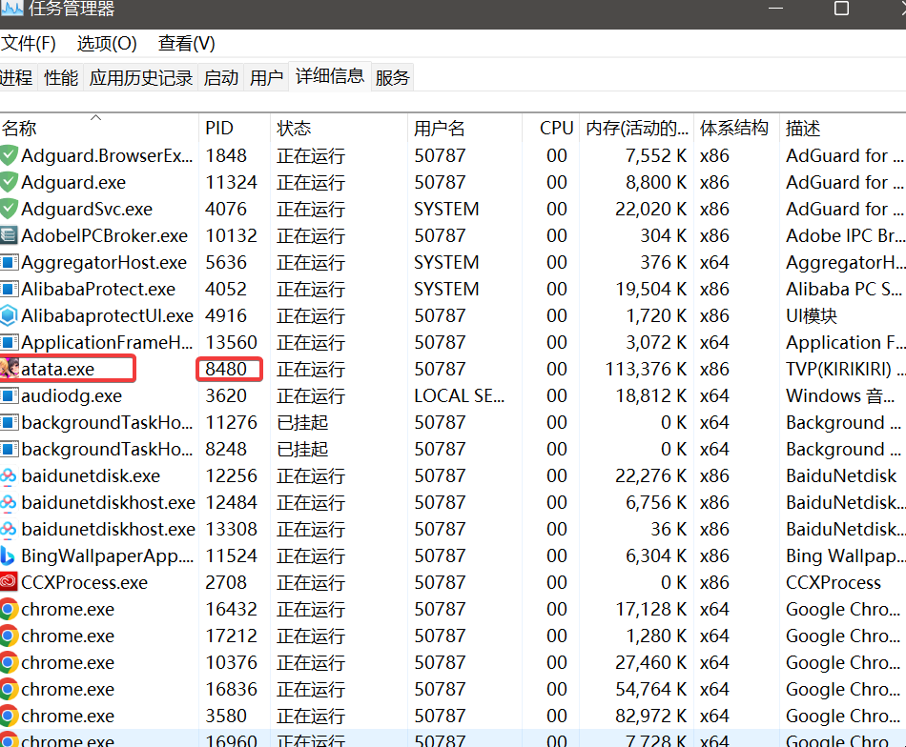Switch to the 服务 tab
The width and height of the screenshot is (906, 747).
[x=392, y=78]
